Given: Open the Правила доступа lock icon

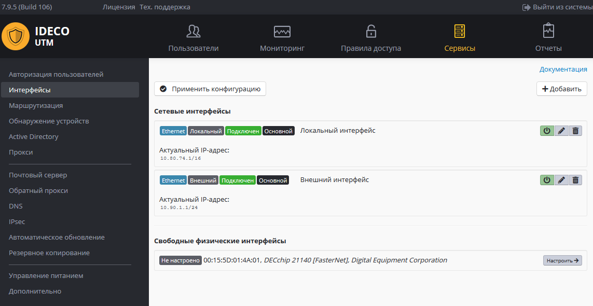Looking at the screenshot, I should click(371, 32).
